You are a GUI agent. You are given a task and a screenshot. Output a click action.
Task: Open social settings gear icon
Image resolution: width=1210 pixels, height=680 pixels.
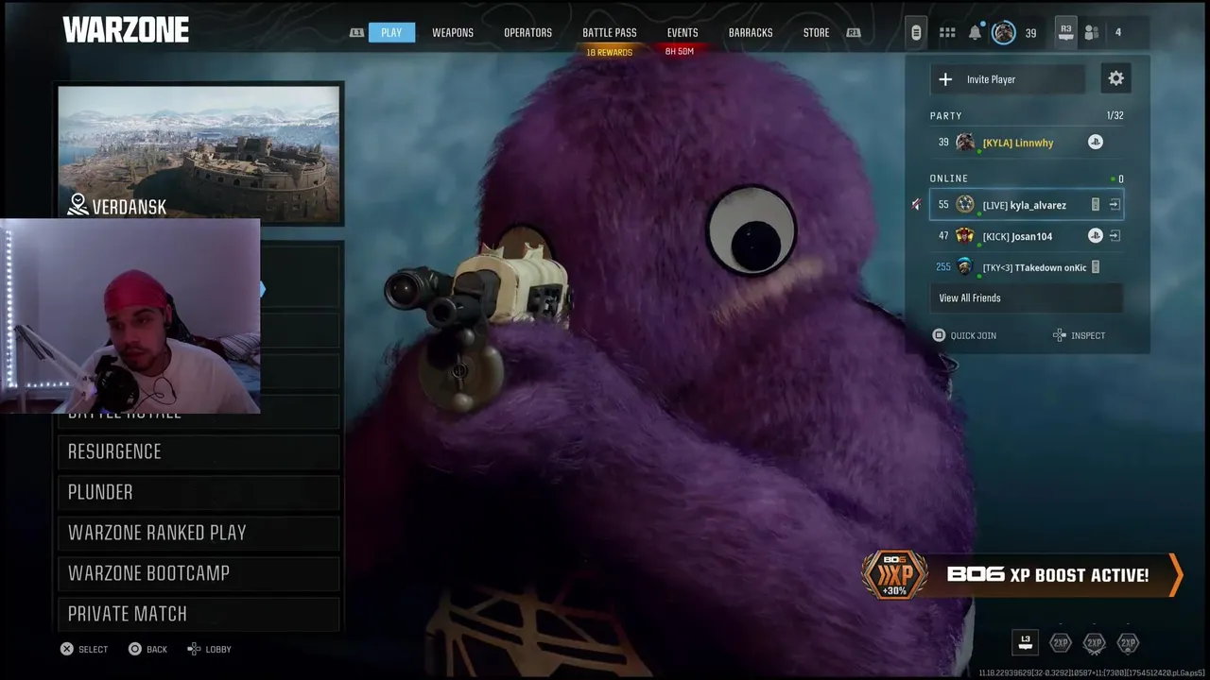click(x=1116, y=79)
